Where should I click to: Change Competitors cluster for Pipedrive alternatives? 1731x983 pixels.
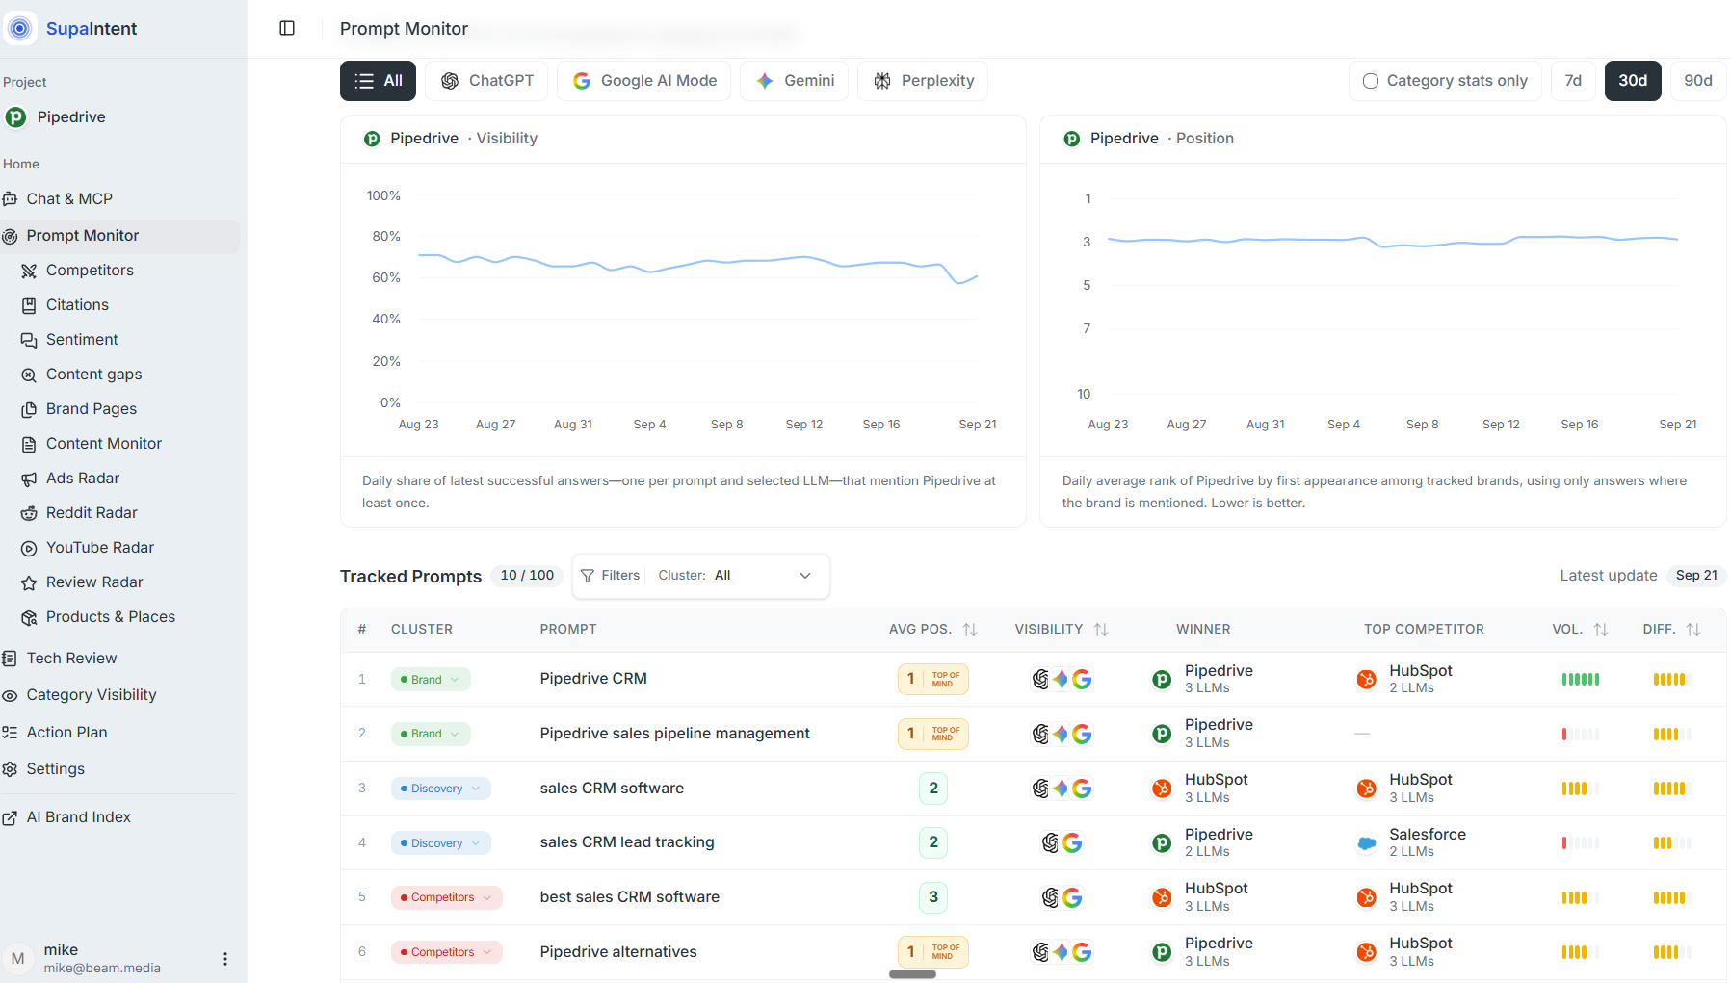click(x=447, y=952)
